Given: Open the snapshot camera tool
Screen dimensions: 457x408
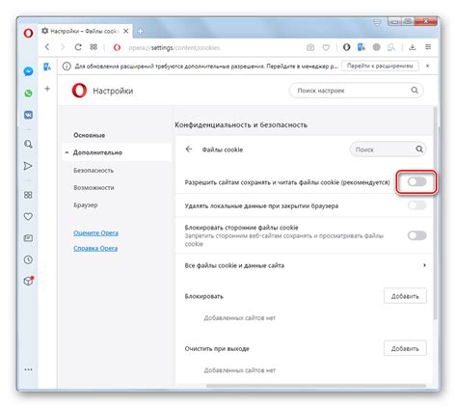Looking at the screenshot, I should [310, 47].
